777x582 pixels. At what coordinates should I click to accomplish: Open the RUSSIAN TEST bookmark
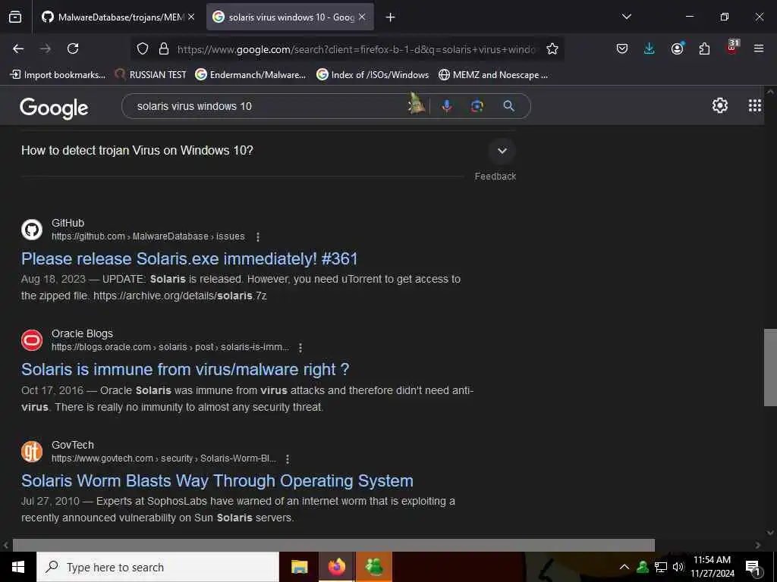pos(151,75)
